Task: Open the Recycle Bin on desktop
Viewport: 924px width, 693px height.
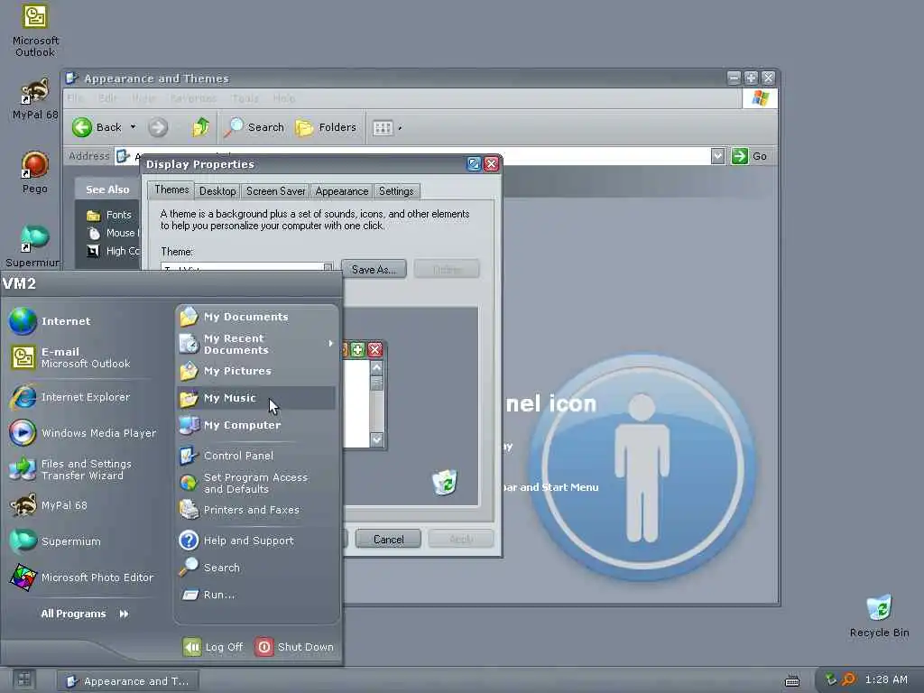Action: 879,615
